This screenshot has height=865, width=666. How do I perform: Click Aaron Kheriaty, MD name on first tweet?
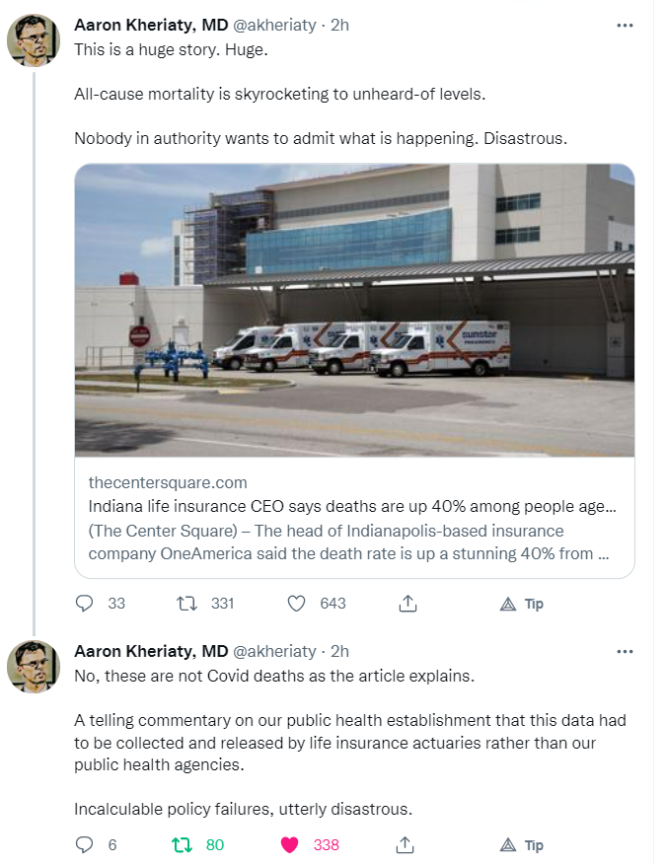[151, 26]
